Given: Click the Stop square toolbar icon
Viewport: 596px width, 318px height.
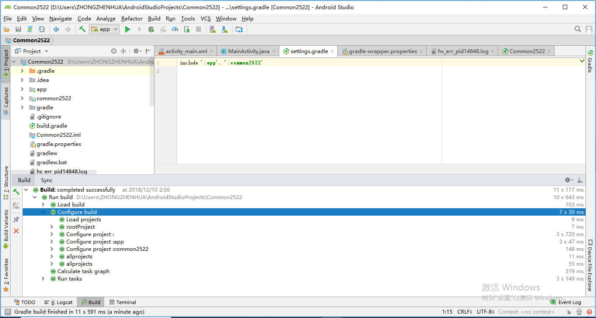Looking at the screenshot, I should [199, 29].
